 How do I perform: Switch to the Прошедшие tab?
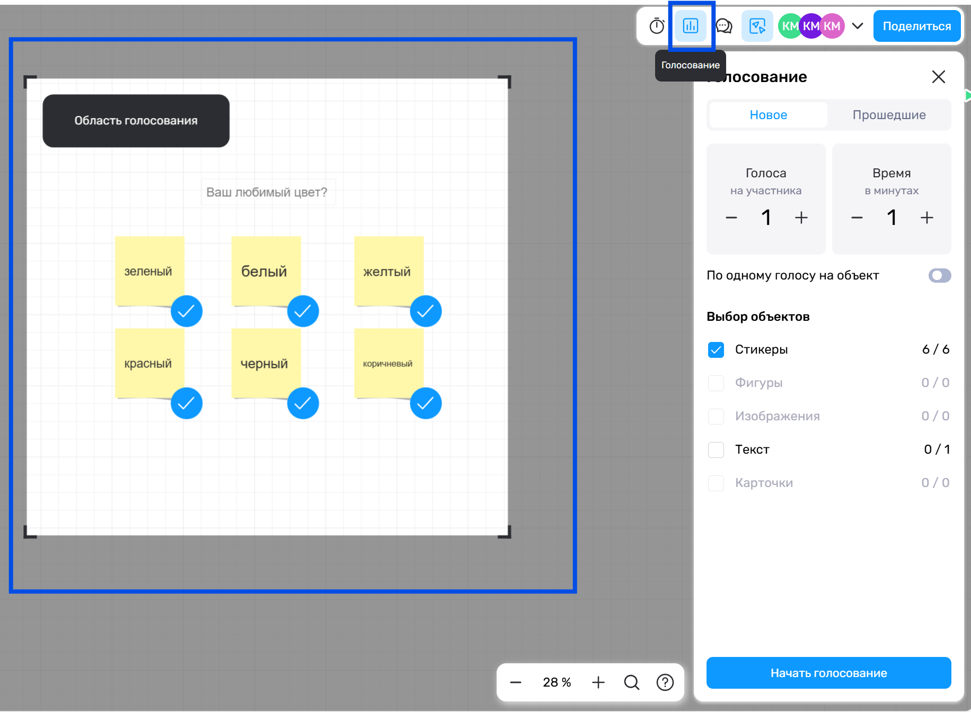[x=889, y=115]
